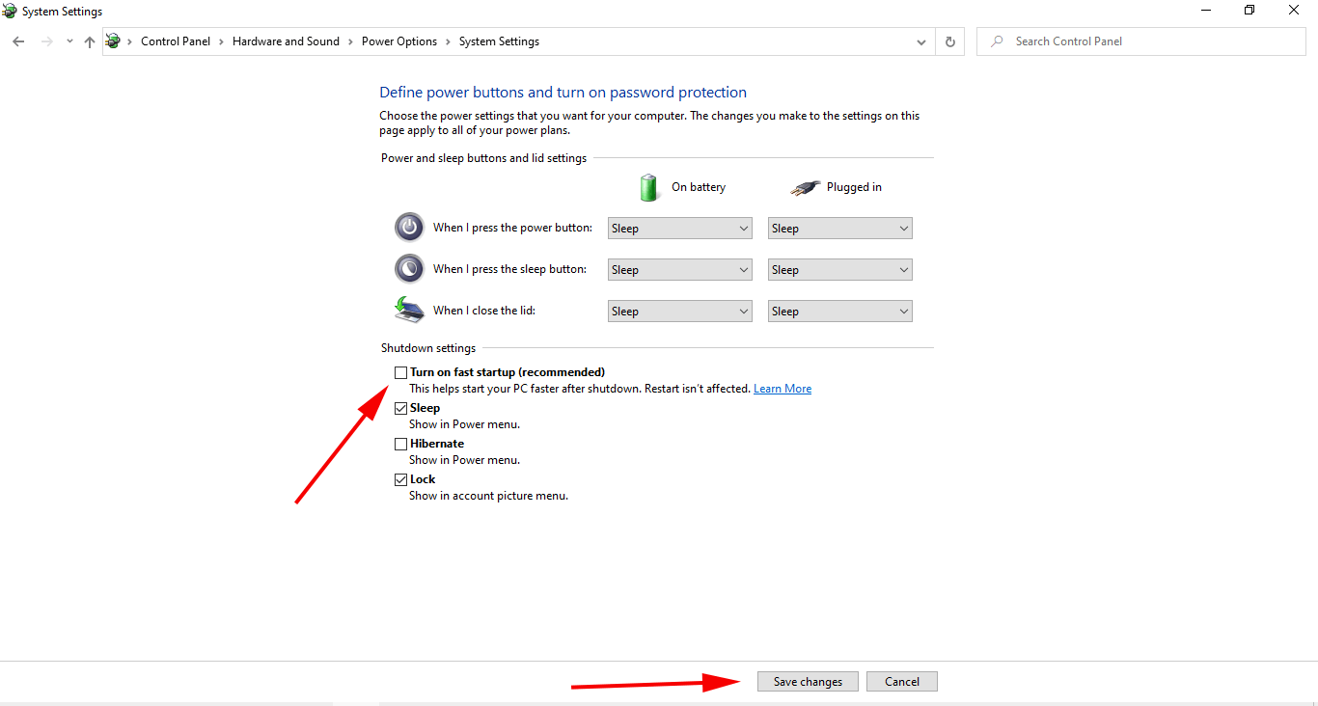Screen dimensions: 1318x706
Task: Click 'Define power buttons' heading
Action: point(563,93)
